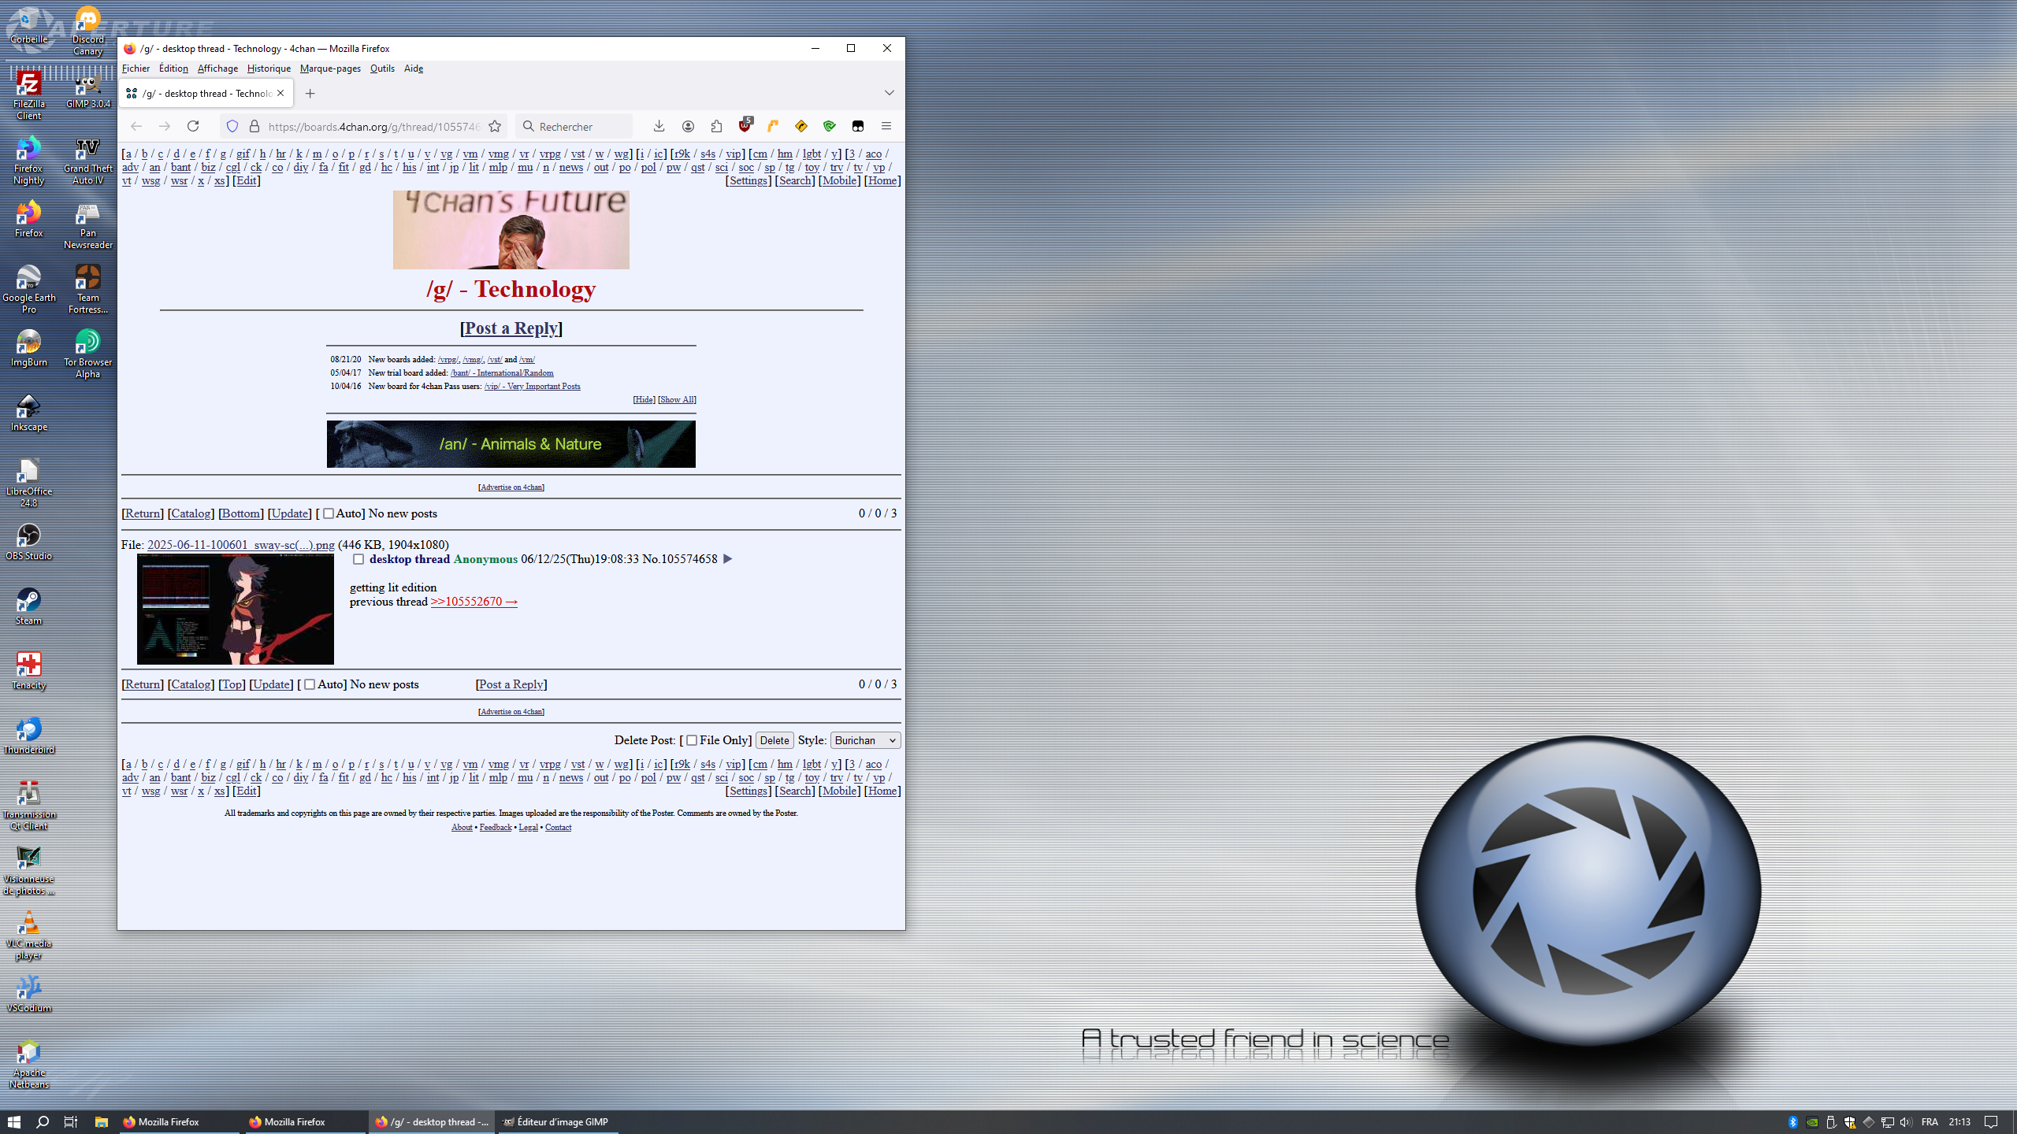
Task: Click the Hide link under news announcements
Action: pyautogui.click(x=644, y=400)
